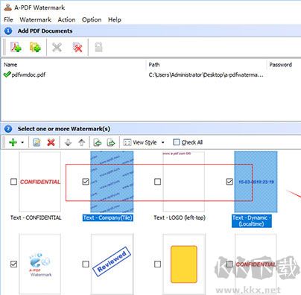Click the 'Text - Company(Tile)' label

[x=108, y=218]
